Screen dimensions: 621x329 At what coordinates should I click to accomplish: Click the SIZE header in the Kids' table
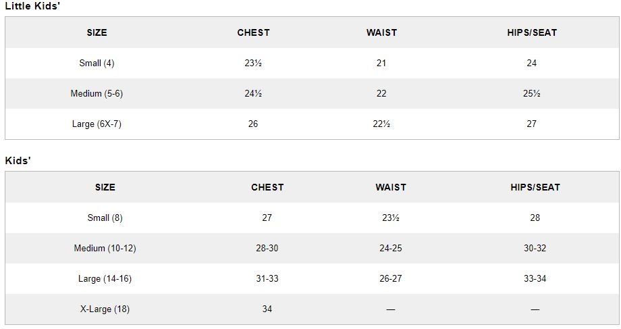tap(105, 187)
